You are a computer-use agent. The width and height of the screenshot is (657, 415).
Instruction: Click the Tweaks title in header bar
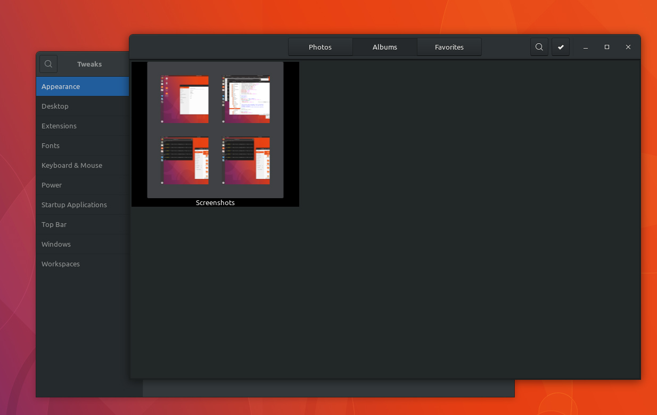(89, 64)
